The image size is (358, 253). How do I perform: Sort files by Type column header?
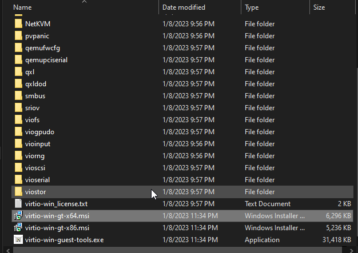252,7
